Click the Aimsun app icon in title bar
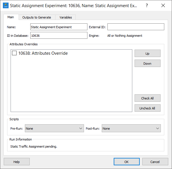The width and height of the screenshot is (172, 169). 5,5
